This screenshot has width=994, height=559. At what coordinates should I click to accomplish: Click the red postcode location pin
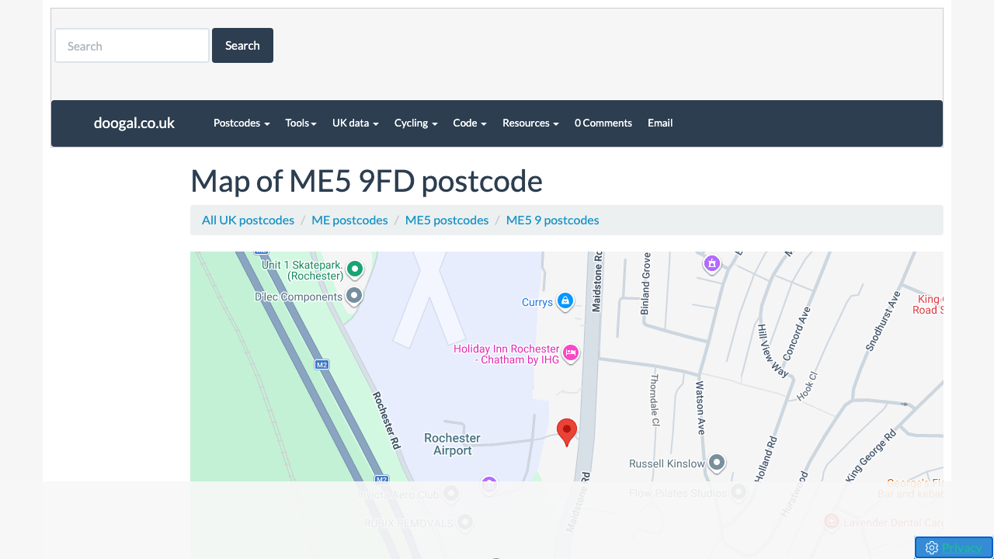coord(567,431)
